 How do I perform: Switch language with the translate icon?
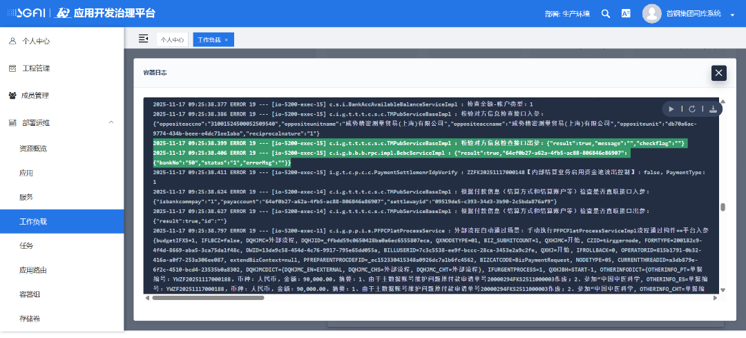pyautogui.click(x=626, y=14)
